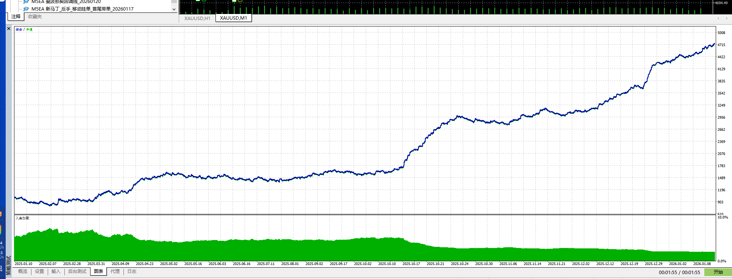732x279 pixels.
Task: Open the 后台测试 tester tab
Action: [x=77, y=271]
